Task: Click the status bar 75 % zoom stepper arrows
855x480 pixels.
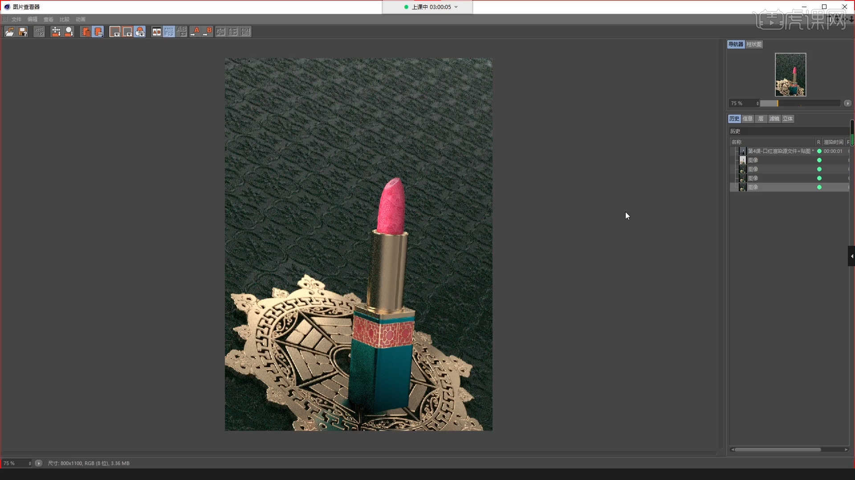Action: coord(30,463)
